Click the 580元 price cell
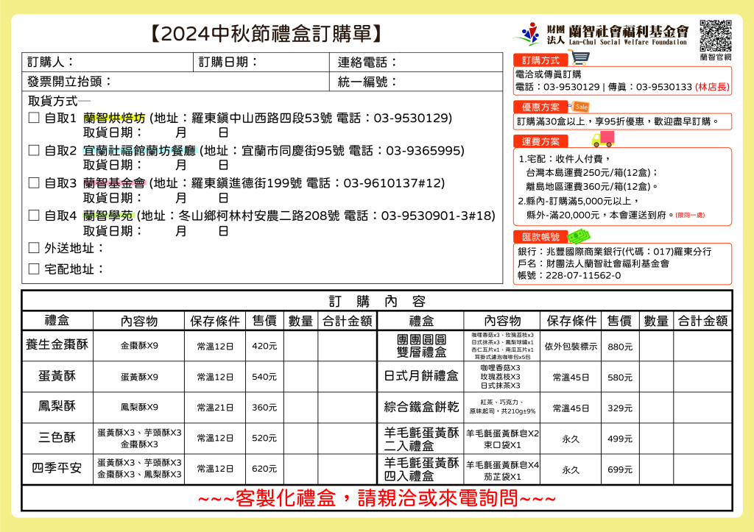 point(620,377)
